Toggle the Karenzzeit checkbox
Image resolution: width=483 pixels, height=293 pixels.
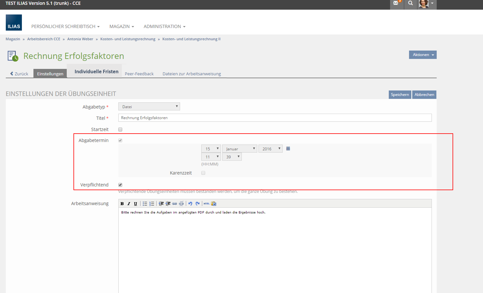pyautogui.click(x=203, y=173)
